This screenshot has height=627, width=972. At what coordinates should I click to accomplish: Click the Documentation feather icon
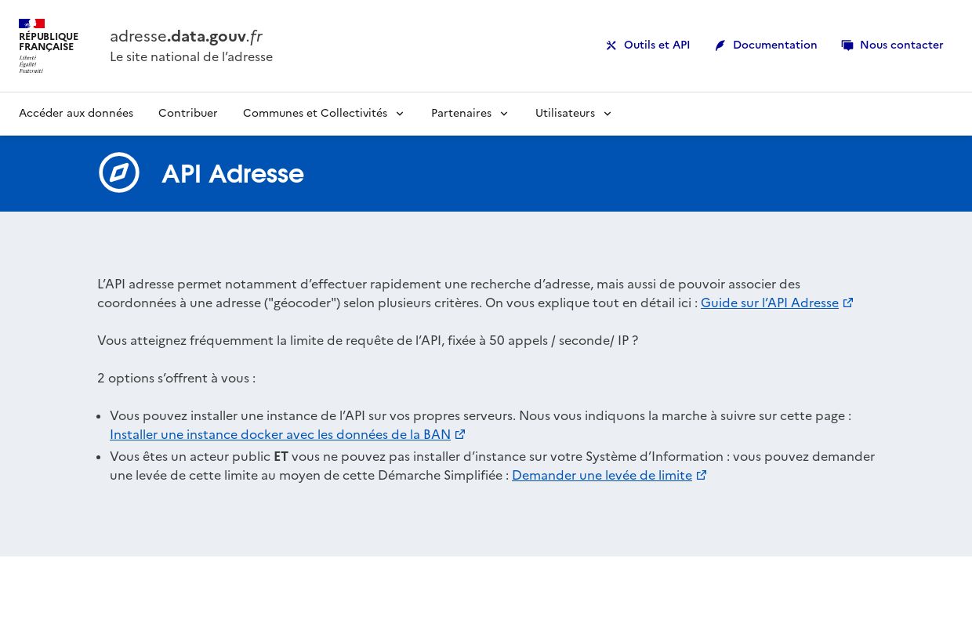coord(720,45)
